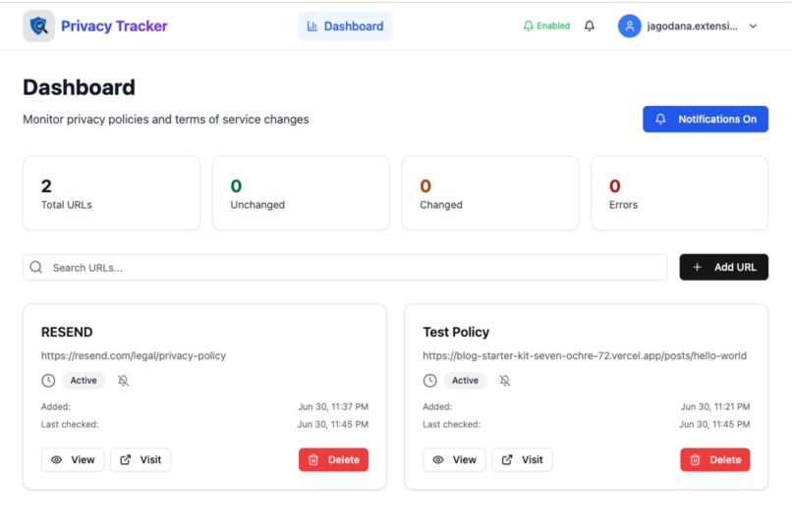Click the green Enabled notification status
Screen dimensions: 792x527
(546, 26)
